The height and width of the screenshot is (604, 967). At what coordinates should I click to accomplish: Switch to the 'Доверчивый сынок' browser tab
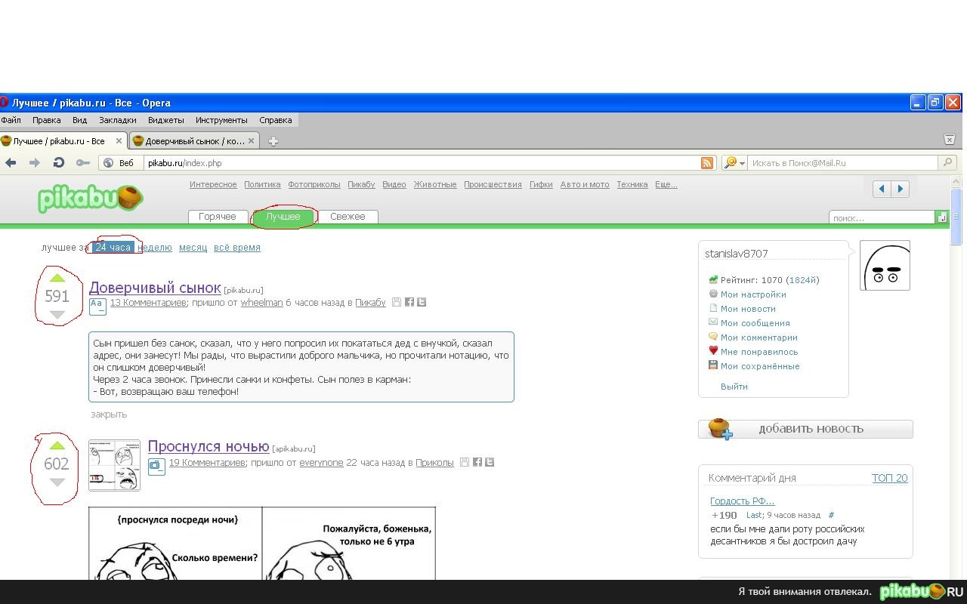[194, 140]
